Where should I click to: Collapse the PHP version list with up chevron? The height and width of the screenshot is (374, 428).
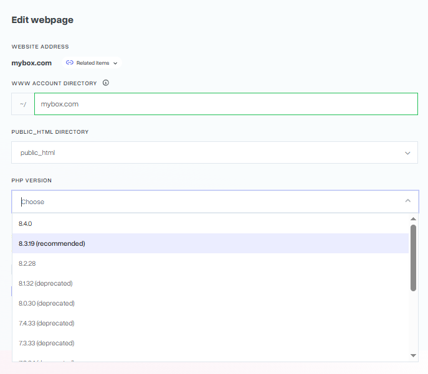pyautogui.click(x=408, y=201)
